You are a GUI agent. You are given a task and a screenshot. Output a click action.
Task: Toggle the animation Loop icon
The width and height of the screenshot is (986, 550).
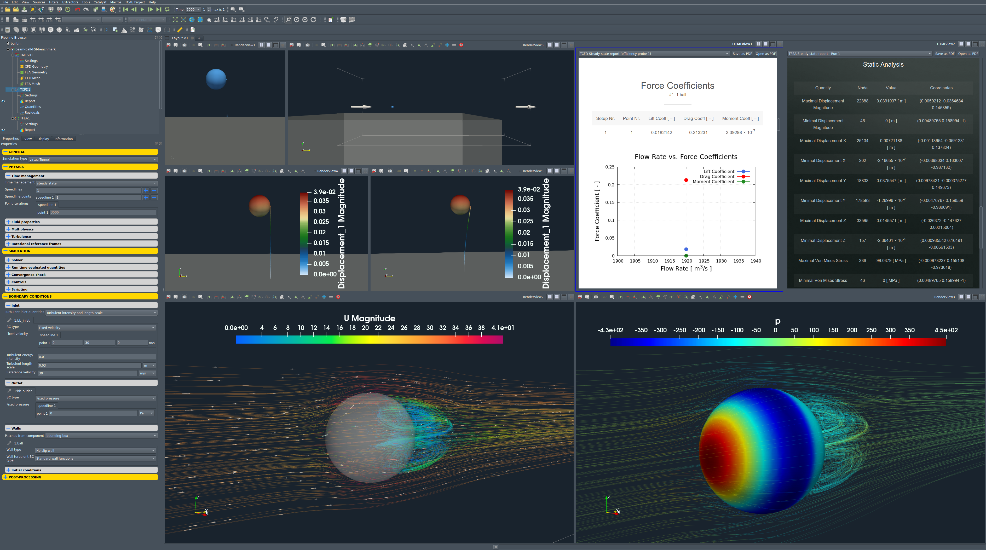(167, 10)
